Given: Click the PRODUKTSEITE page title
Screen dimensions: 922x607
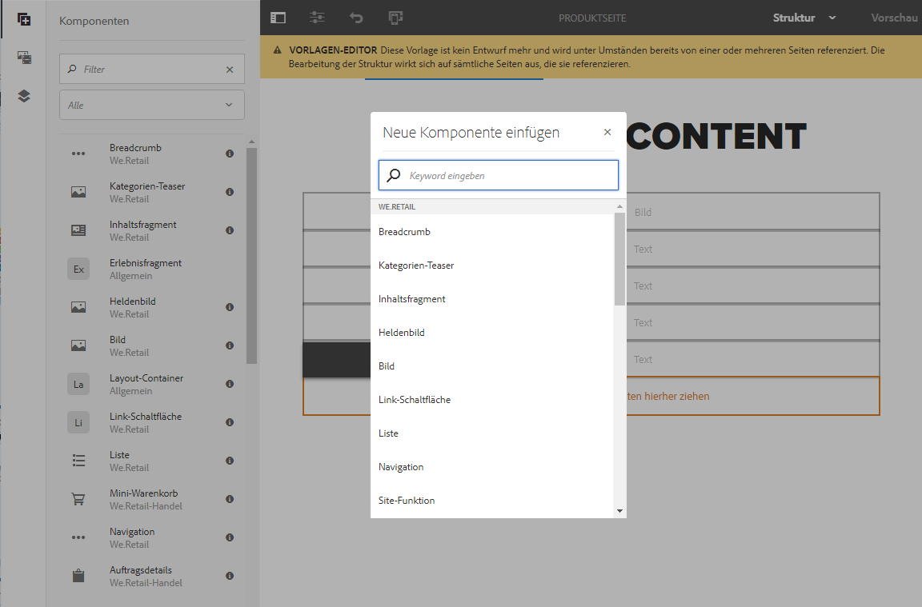Looking at the screenshot, I should 592,18.
